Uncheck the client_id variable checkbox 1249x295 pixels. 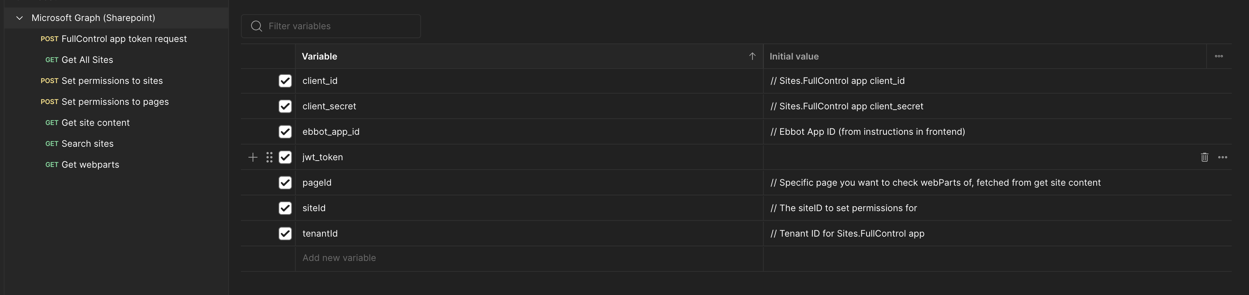285,81
